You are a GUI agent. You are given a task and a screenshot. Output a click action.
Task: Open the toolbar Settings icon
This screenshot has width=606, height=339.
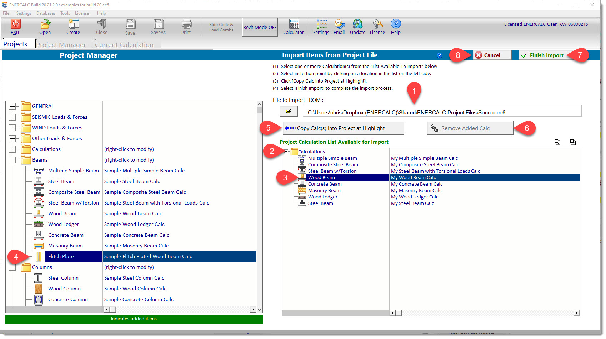321,24
